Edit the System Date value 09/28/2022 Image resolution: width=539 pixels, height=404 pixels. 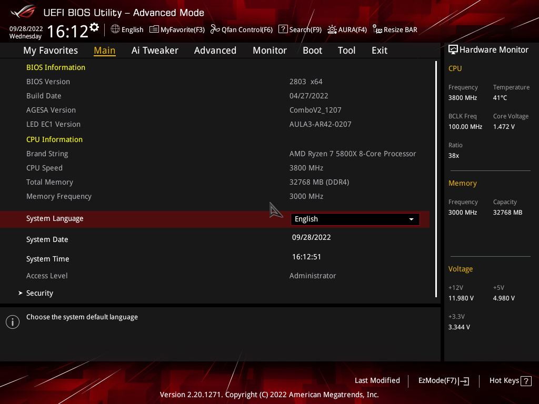coord(312,237)
